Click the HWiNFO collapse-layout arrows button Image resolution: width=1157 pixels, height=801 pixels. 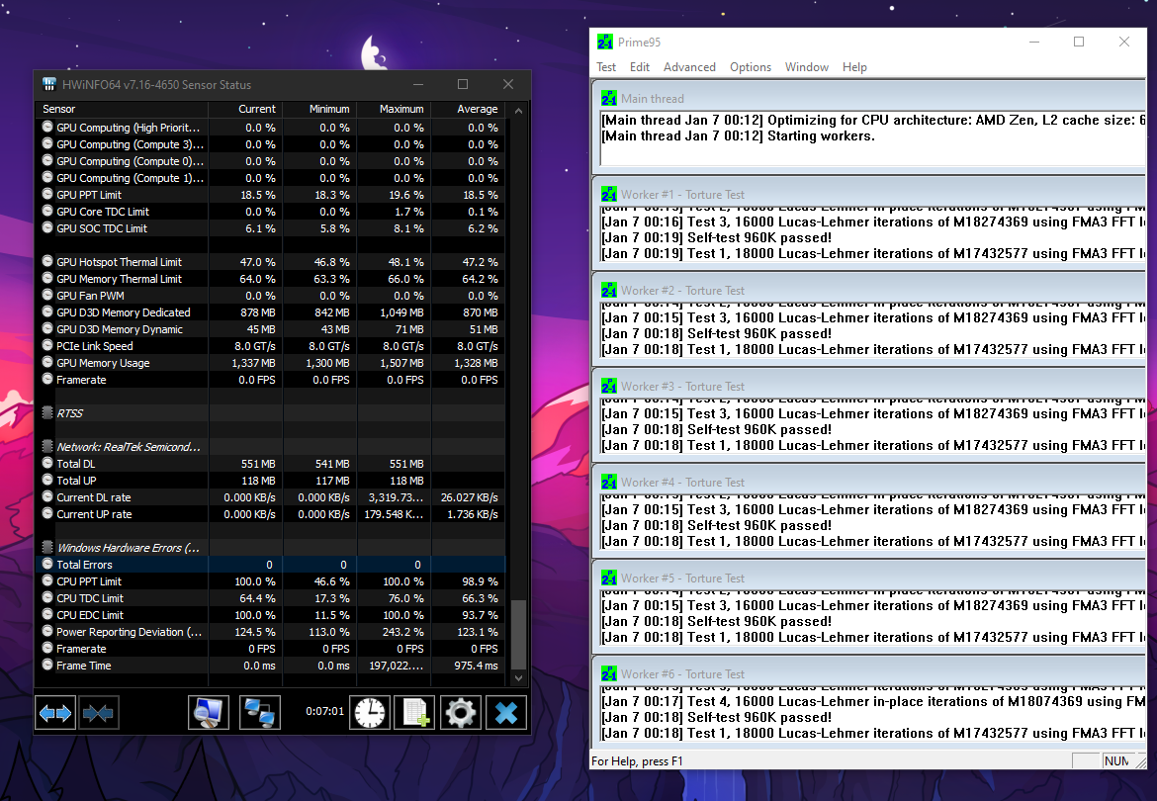click(98, 713)
